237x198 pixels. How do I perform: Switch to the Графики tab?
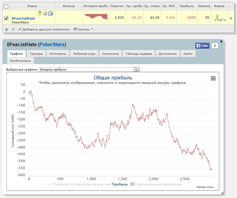point(16,54)
